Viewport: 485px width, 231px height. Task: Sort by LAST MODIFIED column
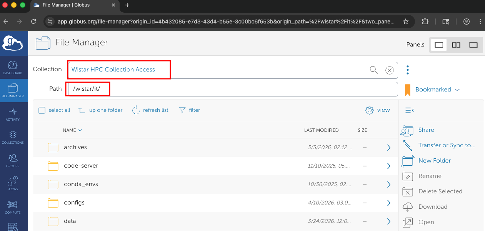tap(321, 130)
